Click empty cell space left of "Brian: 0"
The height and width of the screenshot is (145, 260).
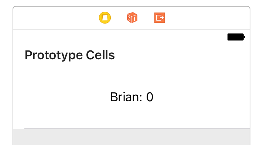(61, 97)
